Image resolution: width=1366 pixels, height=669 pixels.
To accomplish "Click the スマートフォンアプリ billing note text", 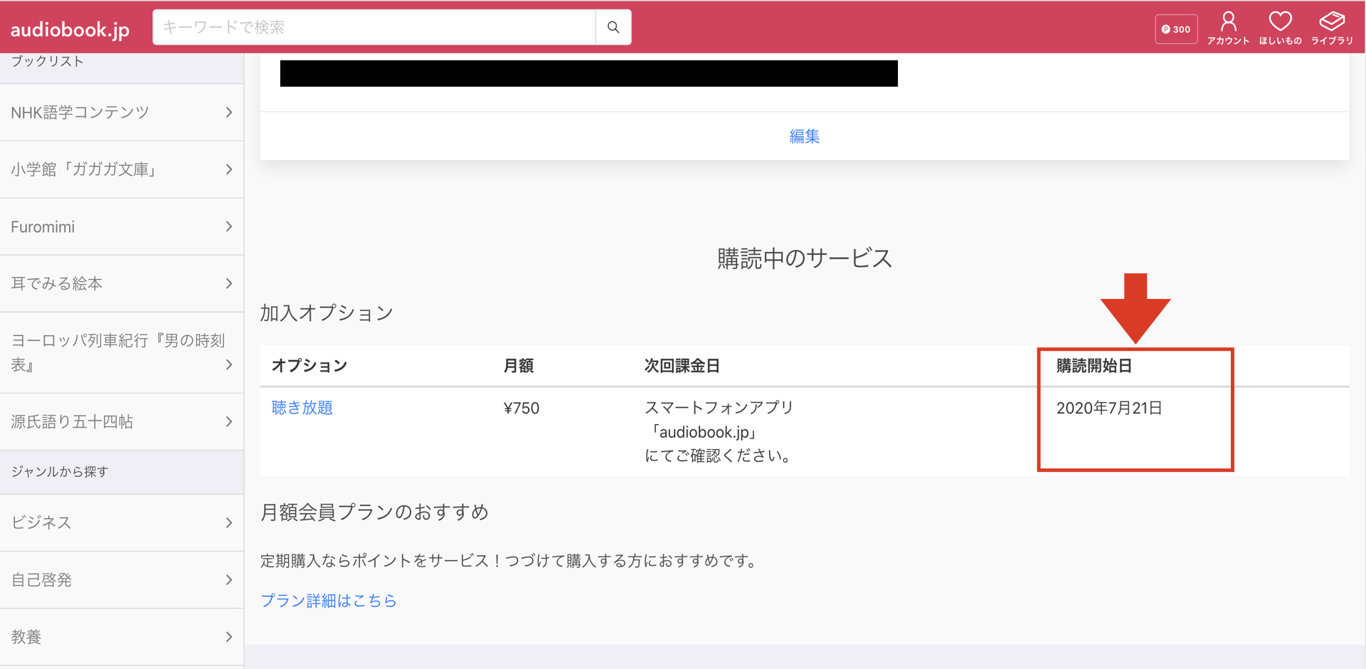I will [x=719, y=431].
